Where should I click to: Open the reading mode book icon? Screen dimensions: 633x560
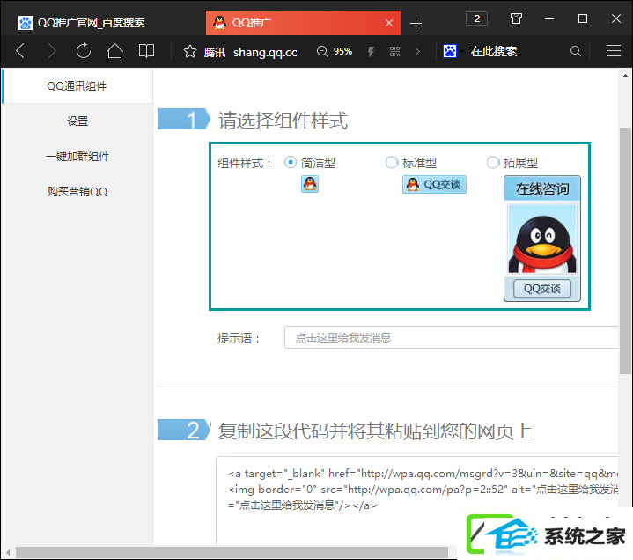point(146,51)
